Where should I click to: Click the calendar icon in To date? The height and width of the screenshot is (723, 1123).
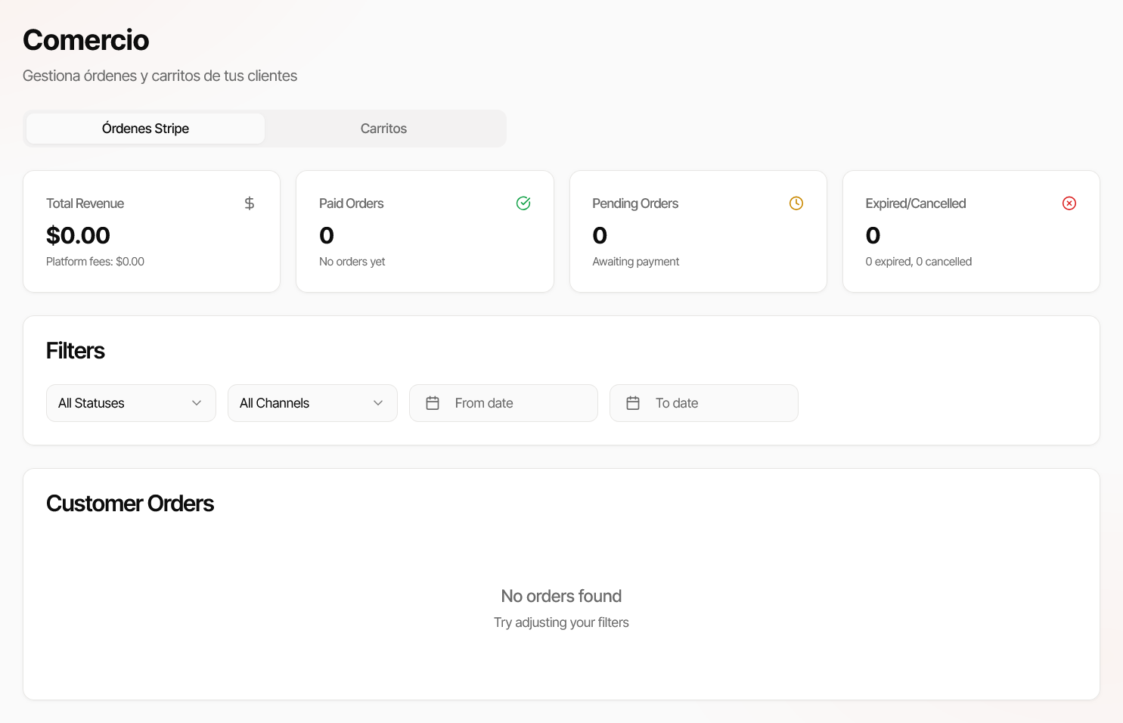633,403
